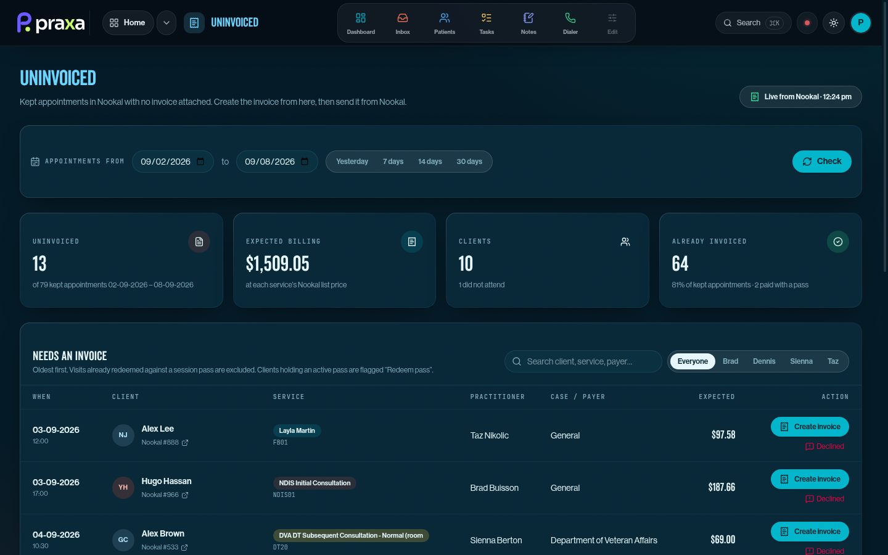The width and height of the screenshot is (888, 555).
Task: Click the $1,509.05 expected billing value
Action: (x=277, y=264)
